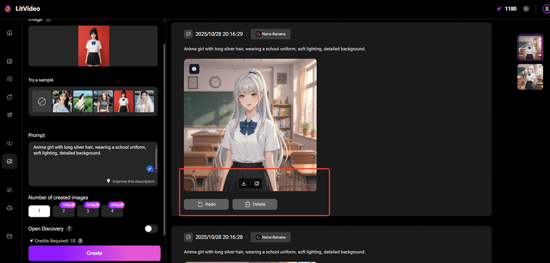
Task: Click the blue checkmark icon in prompt box
Action: [150, 169]
